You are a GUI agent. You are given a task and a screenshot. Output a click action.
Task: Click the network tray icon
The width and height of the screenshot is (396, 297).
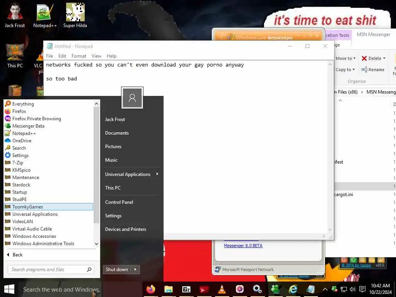tap(344, 289)
